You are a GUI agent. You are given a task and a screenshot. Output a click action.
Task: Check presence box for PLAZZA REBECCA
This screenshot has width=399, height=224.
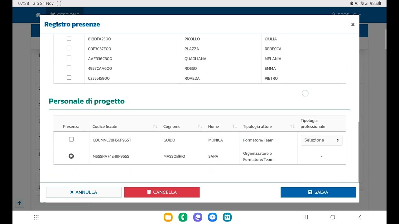[69, 48]
